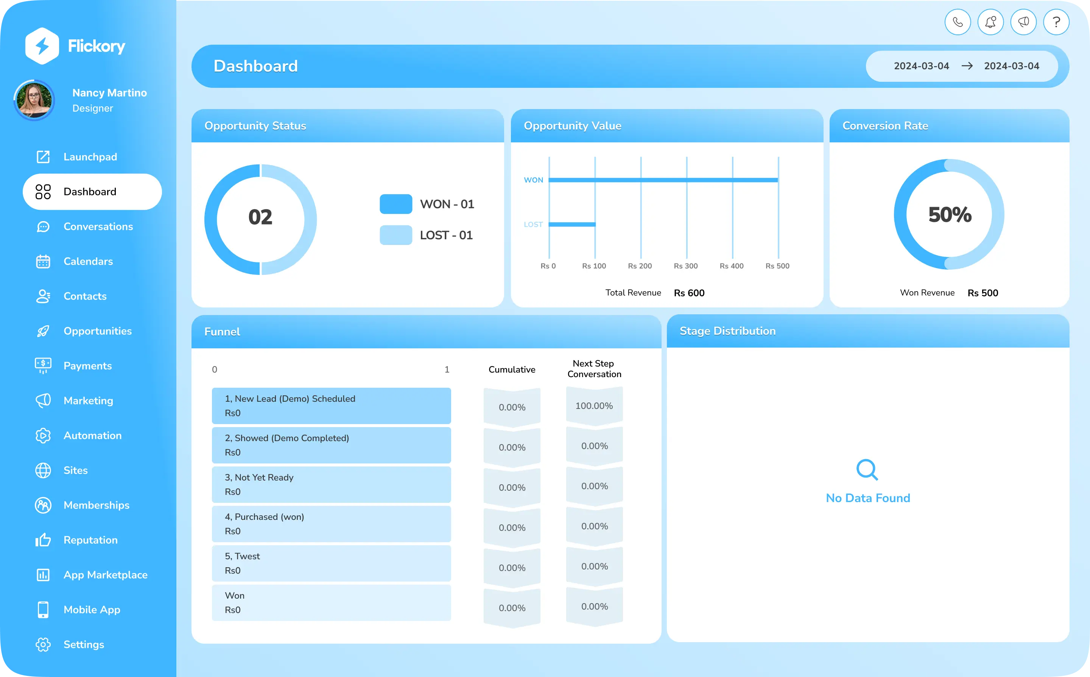This screenshot has width=1090, height=677.
Task: Select the New Lead (Demo) Scheduled funnel bar
Action: coord(331,406)
